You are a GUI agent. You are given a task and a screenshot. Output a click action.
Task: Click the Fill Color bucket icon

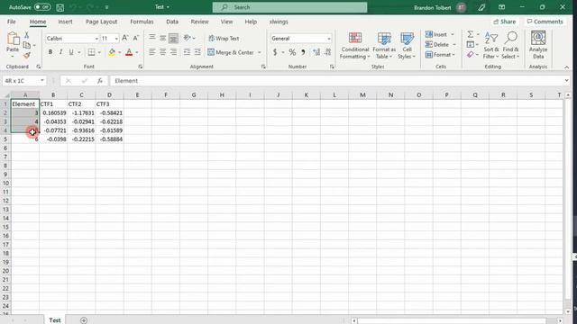point(112,52)
